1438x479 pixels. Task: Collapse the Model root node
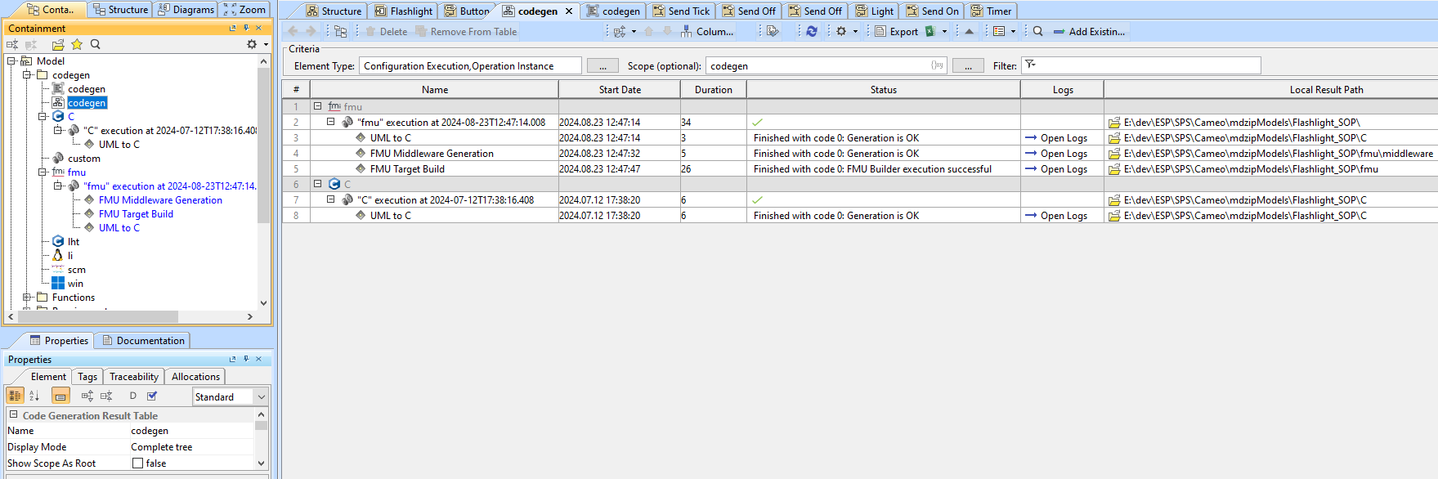[11, 60]
